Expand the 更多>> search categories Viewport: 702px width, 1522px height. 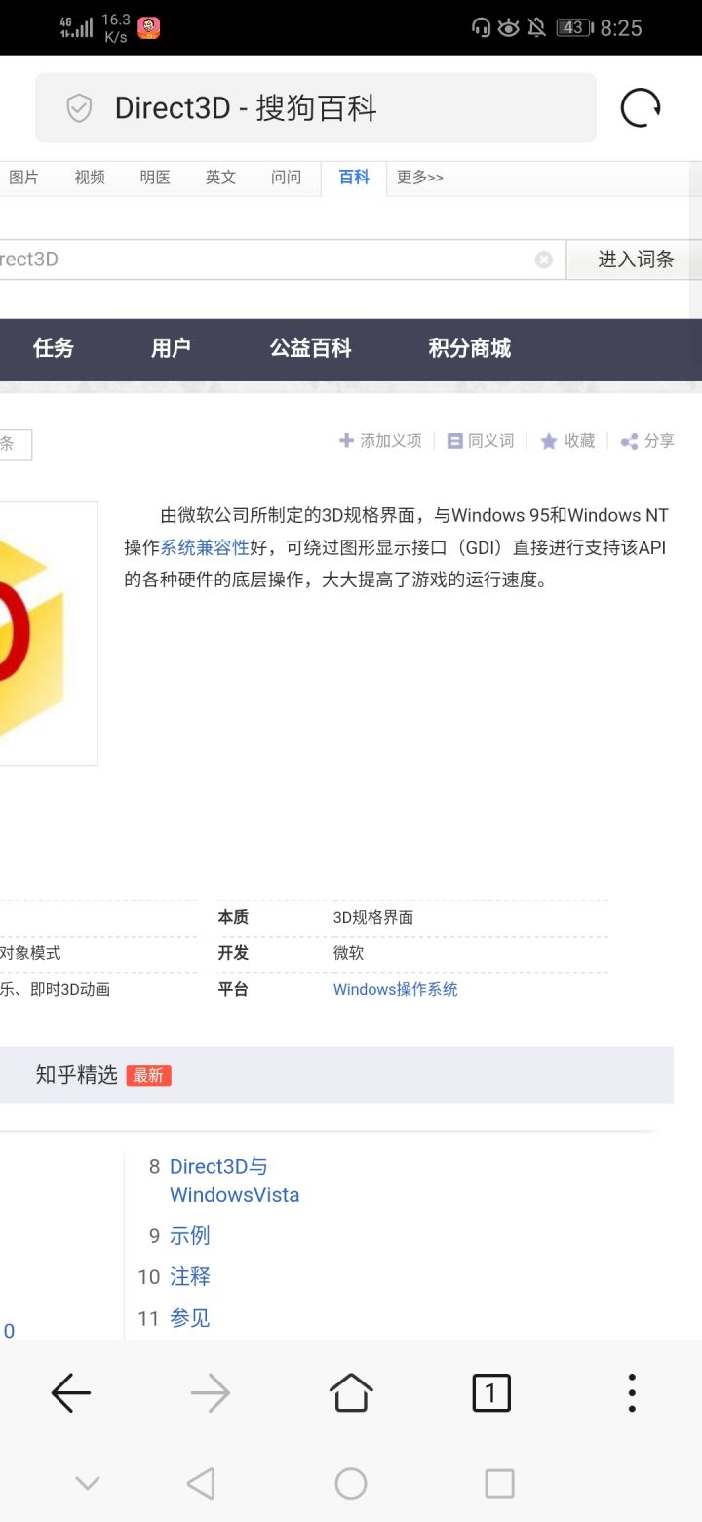[420, 178]
